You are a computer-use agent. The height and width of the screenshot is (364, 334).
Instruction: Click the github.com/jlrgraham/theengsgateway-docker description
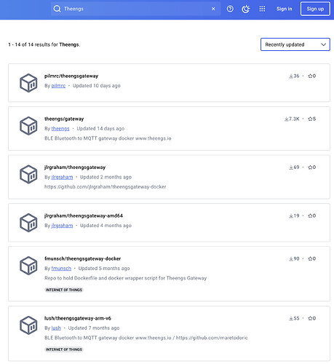pyautogui.click(x=106, y=187)
